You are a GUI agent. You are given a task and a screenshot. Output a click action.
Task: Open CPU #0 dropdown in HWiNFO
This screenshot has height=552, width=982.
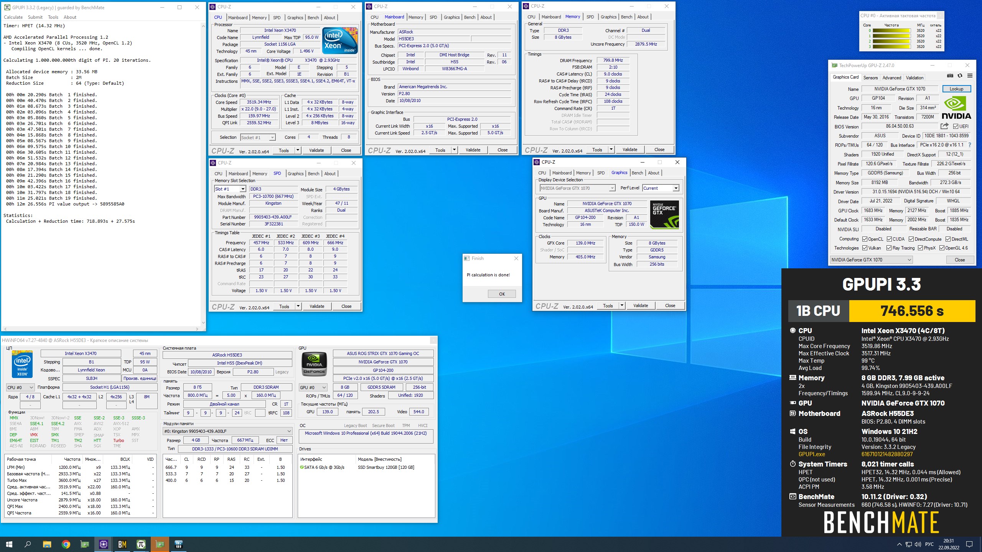pyautogui.click(x=20, y=388)
